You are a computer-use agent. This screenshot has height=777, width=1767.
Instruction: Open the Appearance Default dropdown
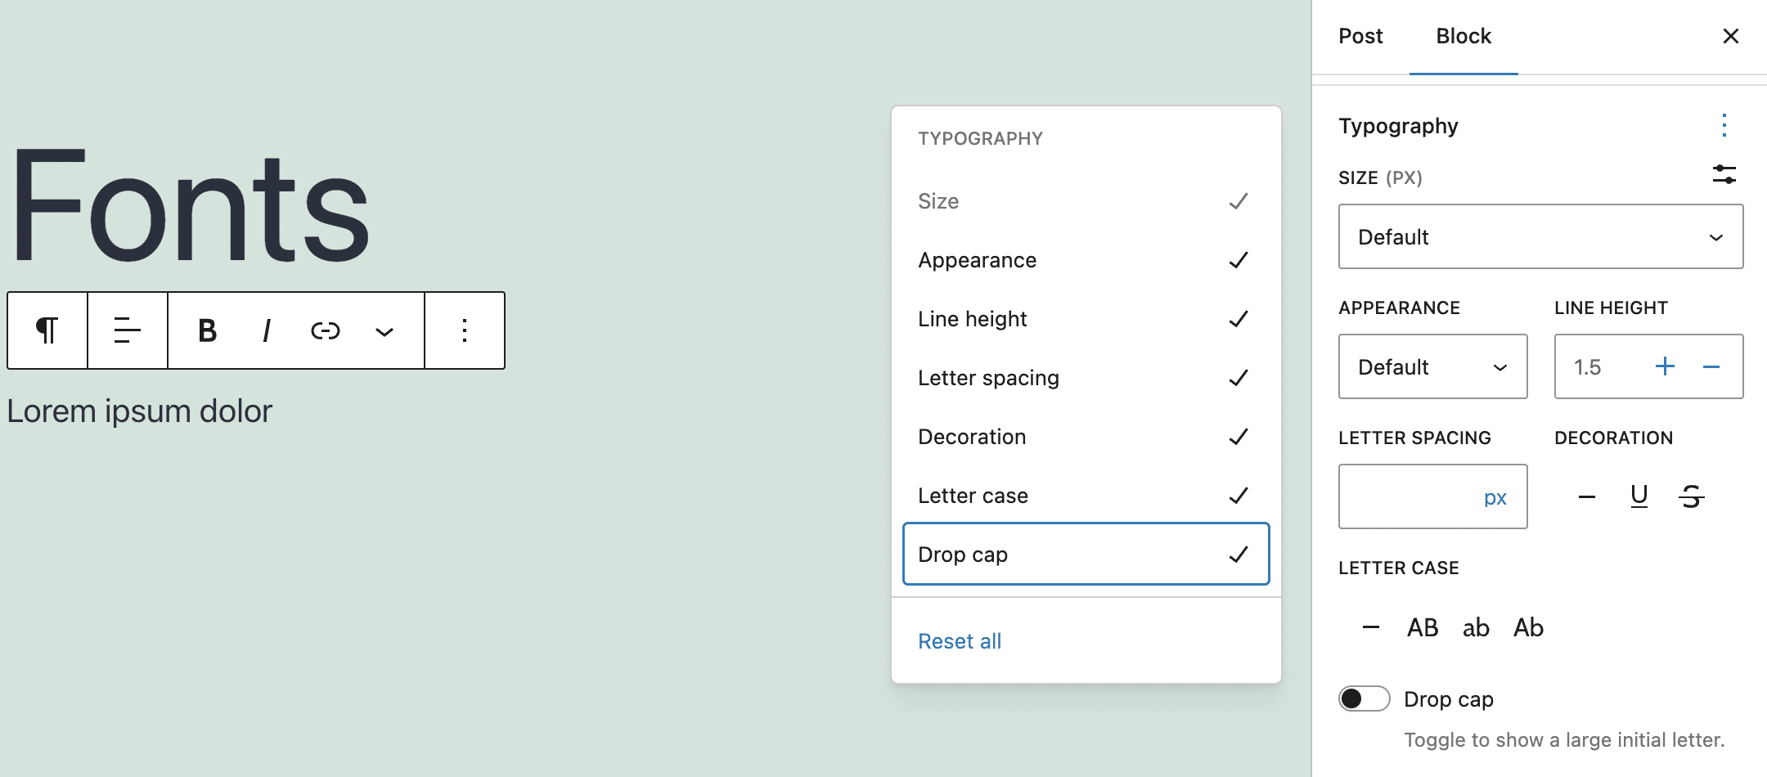click(x=1432, y=366)
